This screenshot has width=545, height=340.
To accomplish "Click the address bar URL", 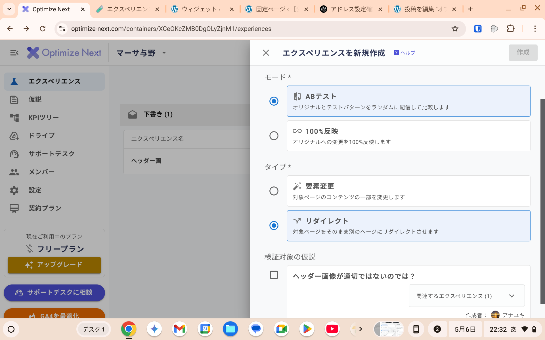I will (171, 29).
